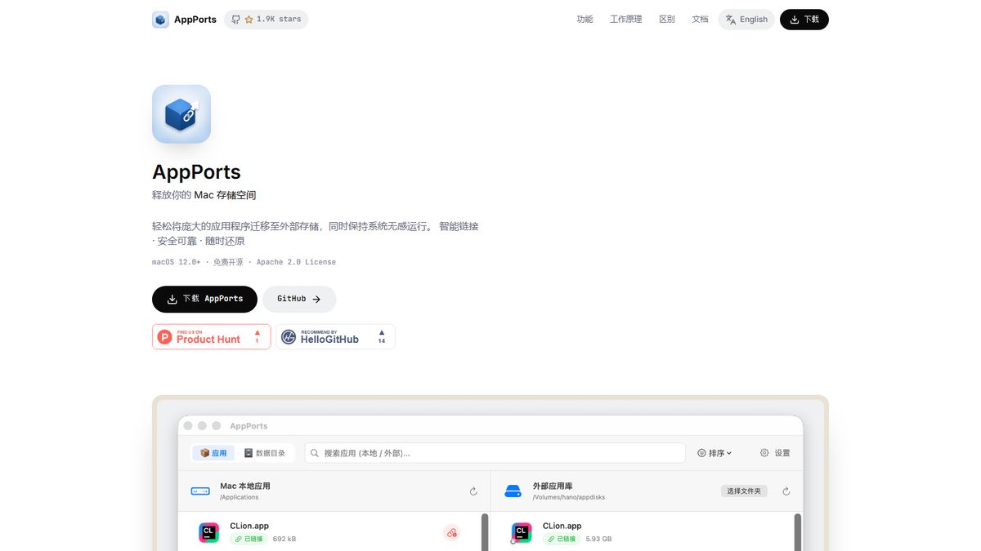Click the 下载 AppPorts button
Viewport: 981px width, 551px height.
(x=204, y=299)
